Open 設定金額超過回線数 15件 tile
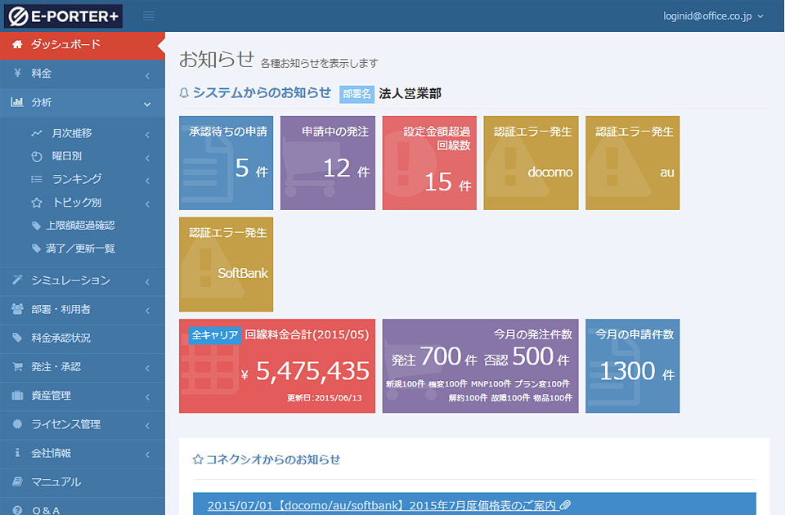The height and width of the screenshot is (515, 785). (x=429, y=163)
